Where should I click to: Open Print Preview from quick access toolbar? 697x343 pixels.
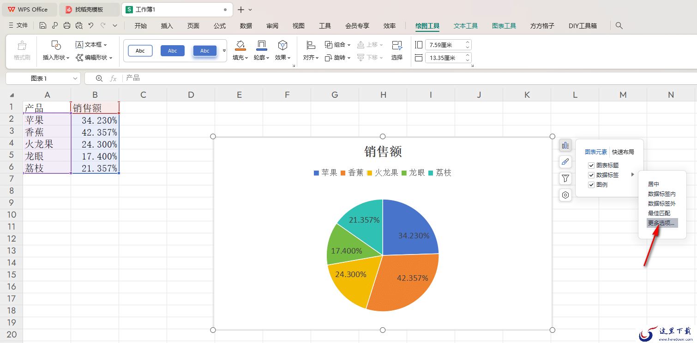point(79,26)
